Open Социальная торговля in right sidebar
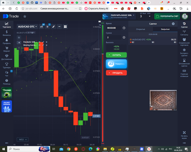This screenshot has height=152, width=191. (x=184, y=42)
